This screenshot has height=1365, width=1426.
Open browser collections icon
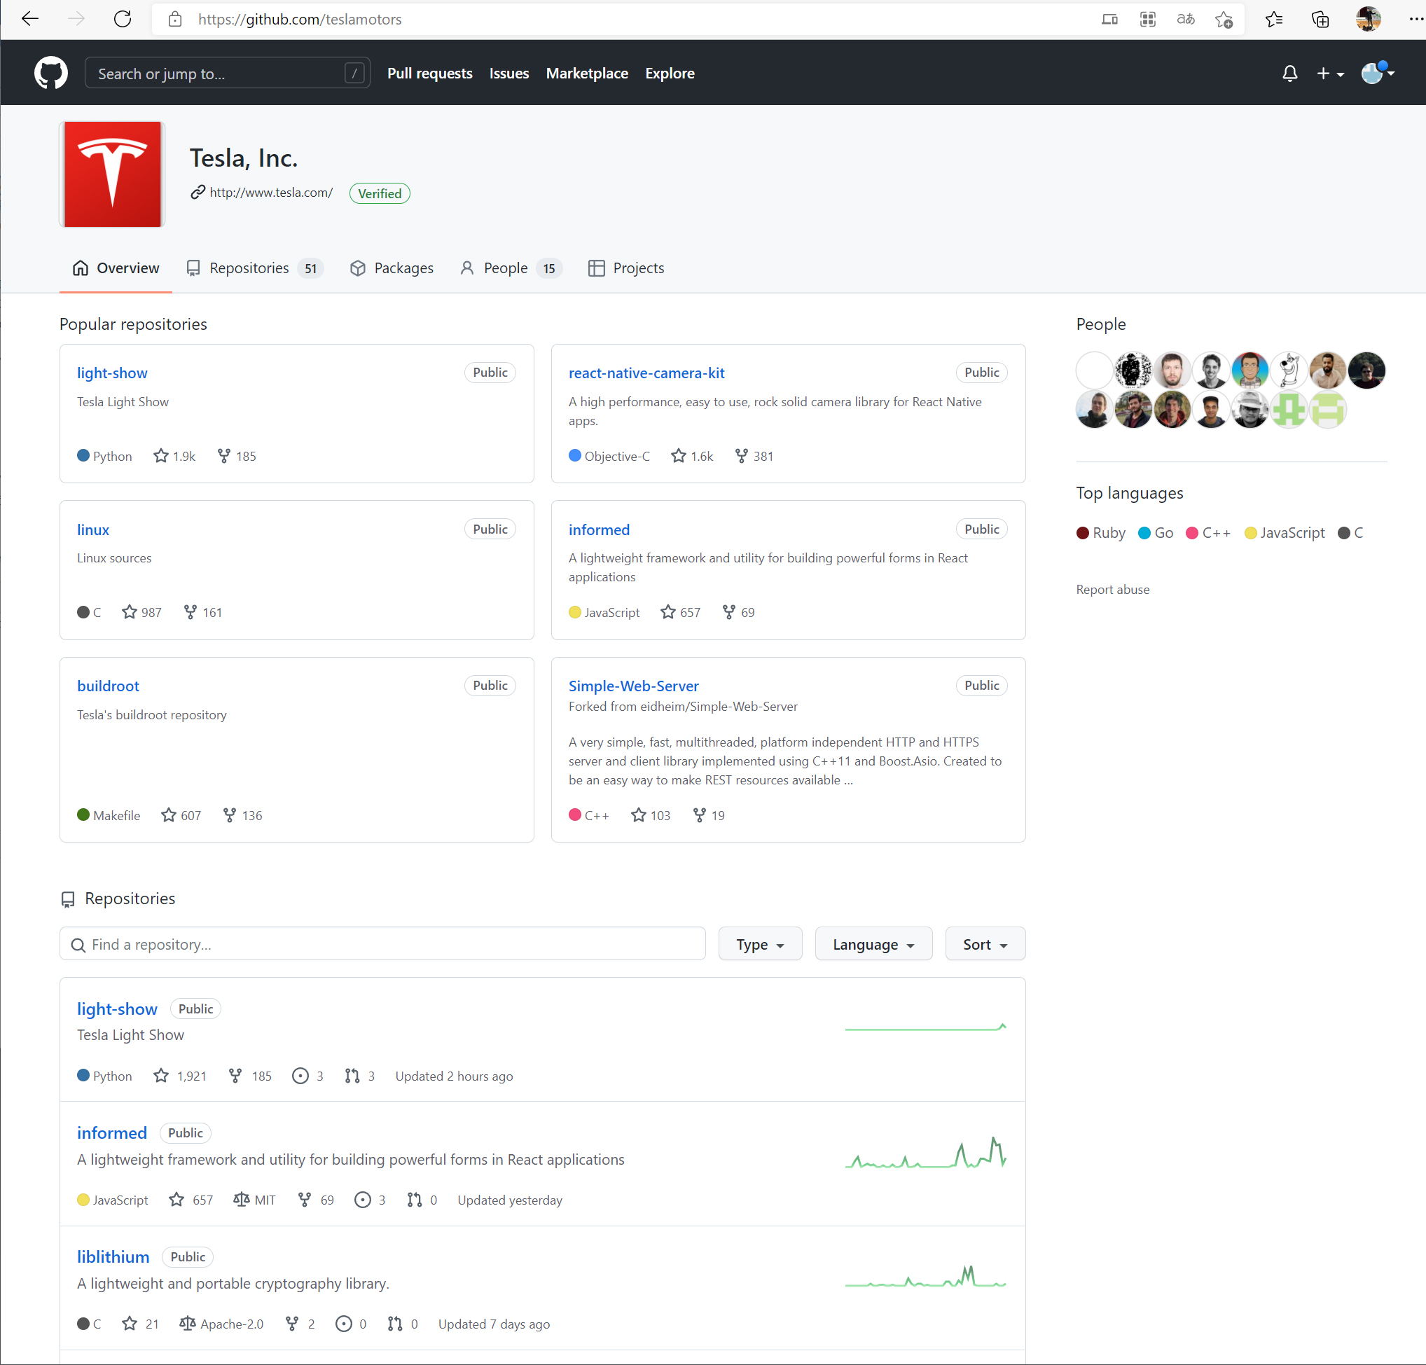(x=1320, y=20)
